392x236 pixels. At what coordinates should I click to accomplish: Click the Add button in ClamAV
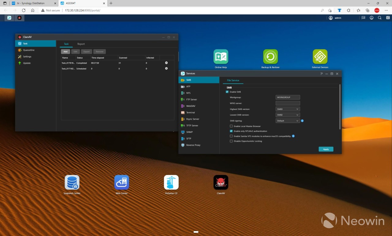click(x=66, y=52)
